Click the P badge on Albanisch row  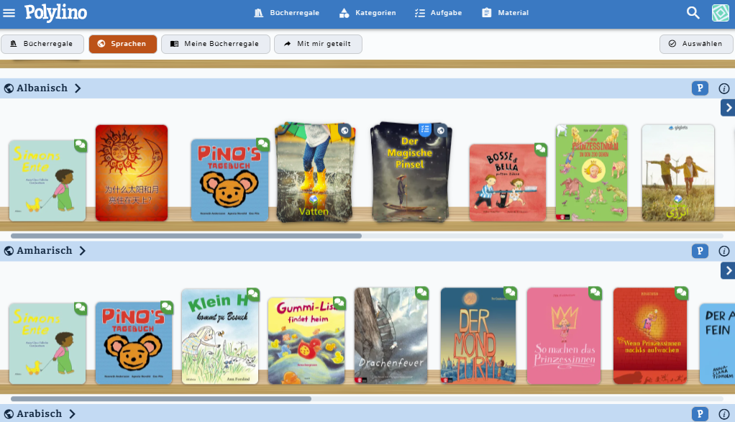(700, 88)
